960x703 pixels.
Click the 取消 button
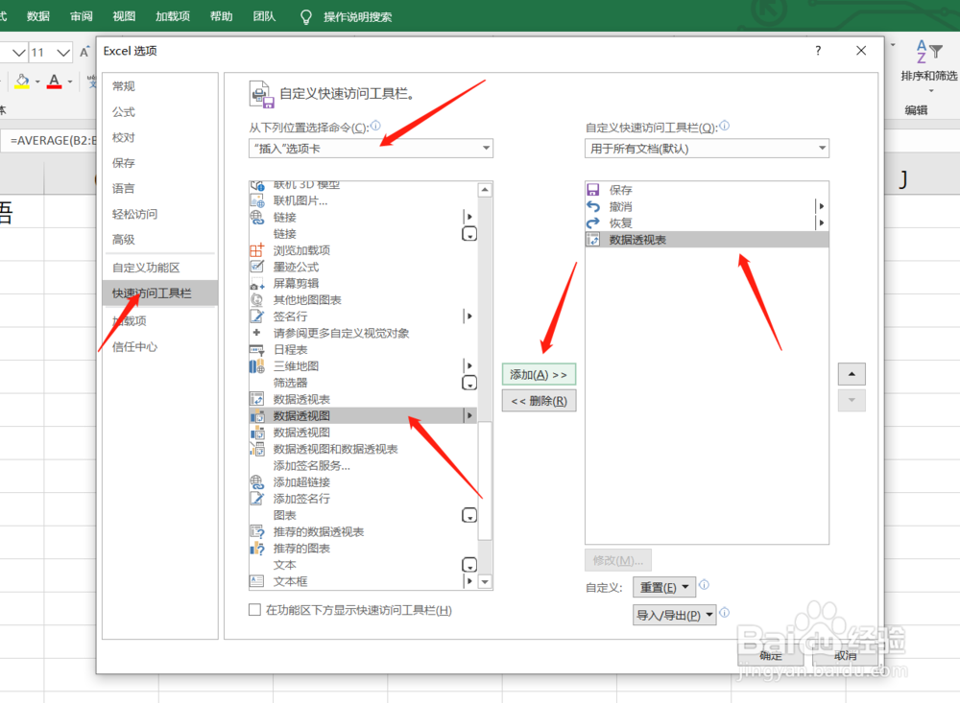846,655
